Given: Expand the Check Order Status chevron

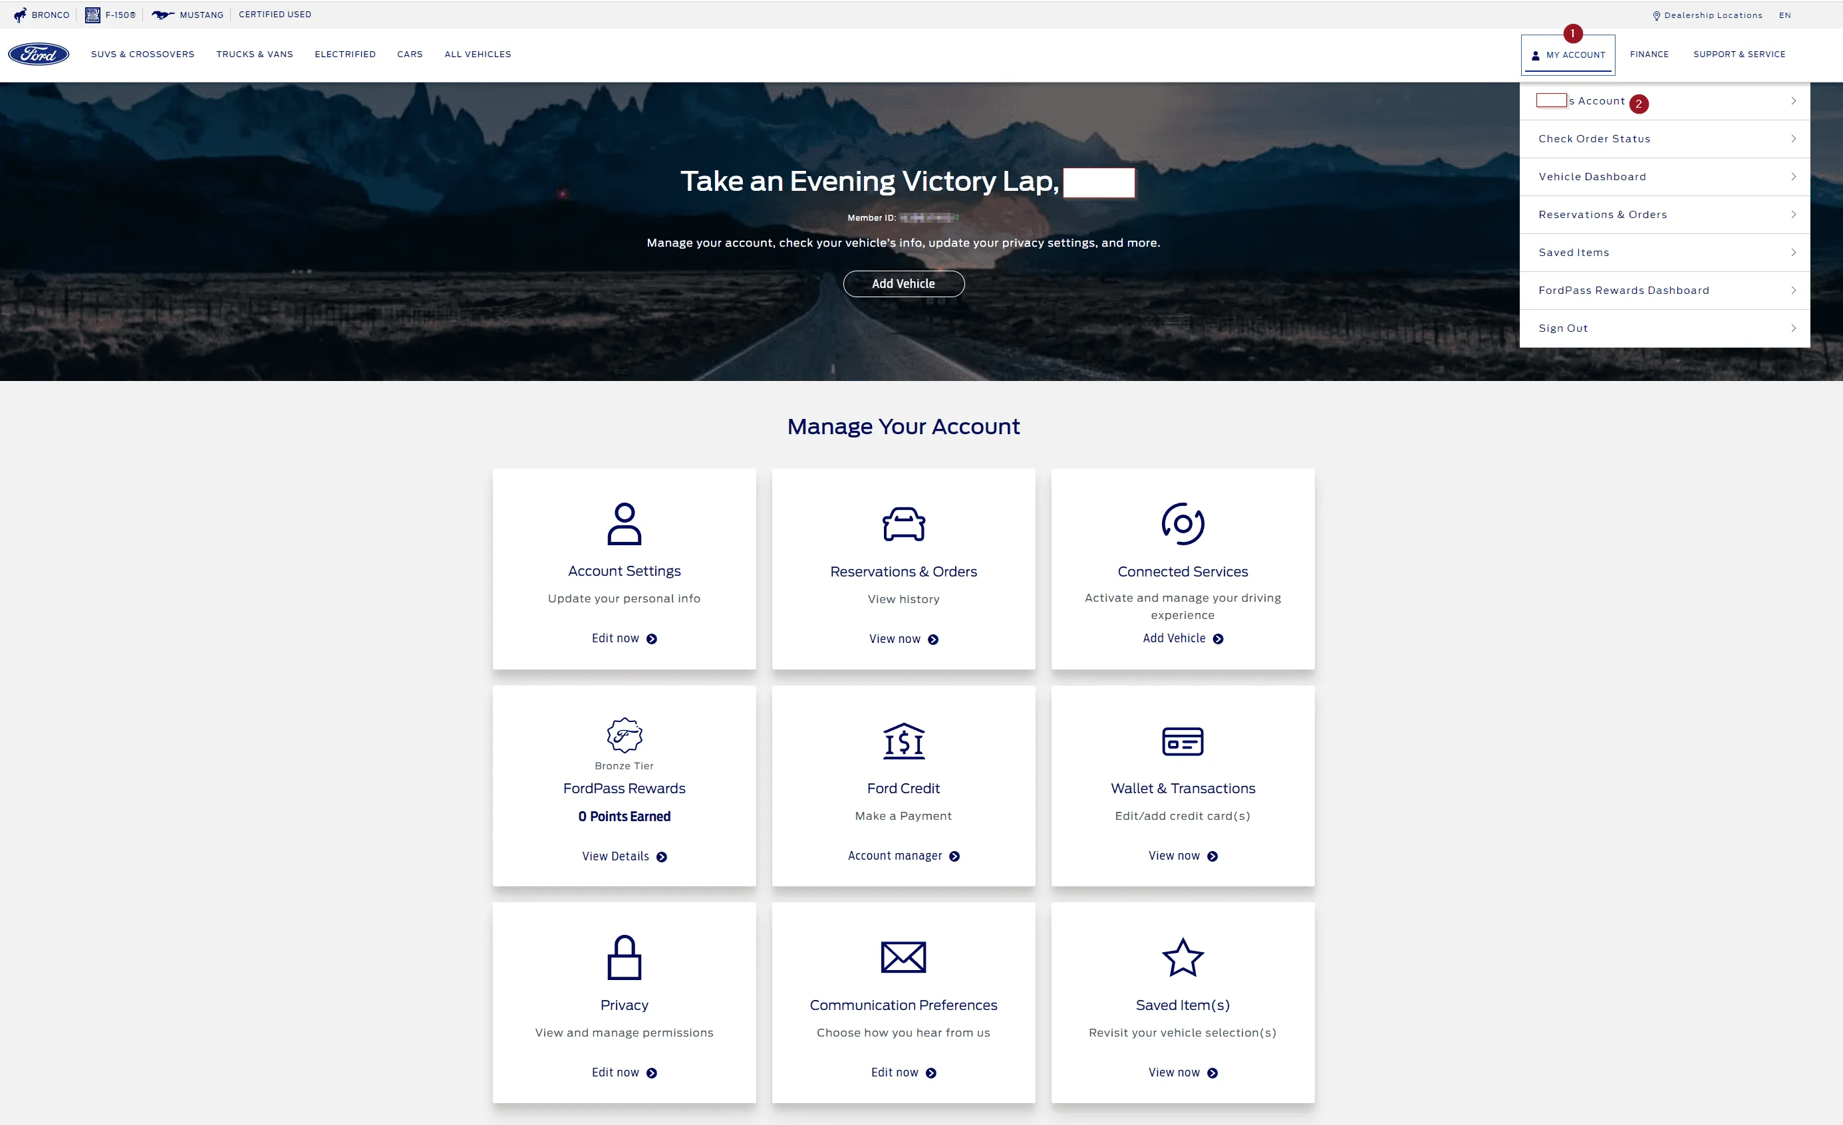Looking at the screenshot, I should [x=1794, y=139].
